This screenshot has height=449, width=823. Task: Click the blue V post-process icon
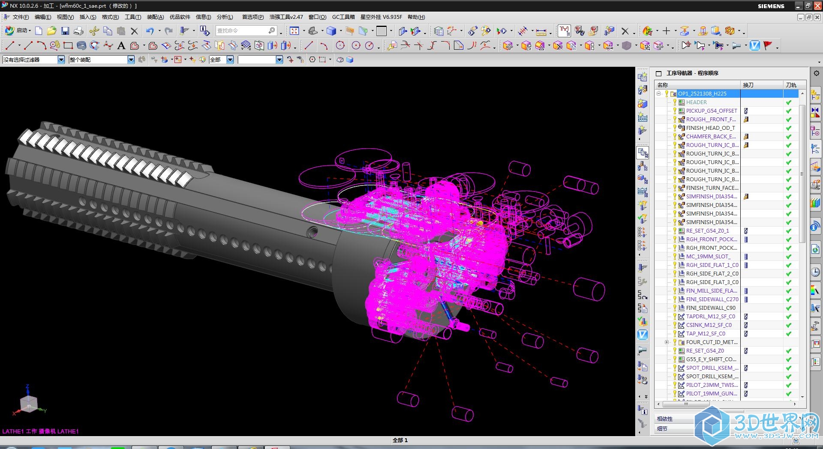tap(755, 45)
